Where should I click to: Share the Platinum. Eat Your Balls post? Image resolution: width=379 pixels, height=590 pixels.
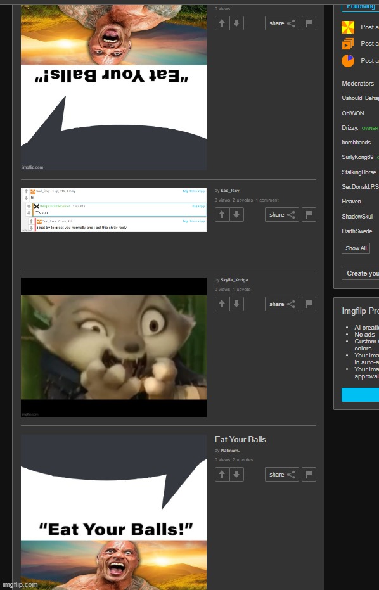coord(282,475)
